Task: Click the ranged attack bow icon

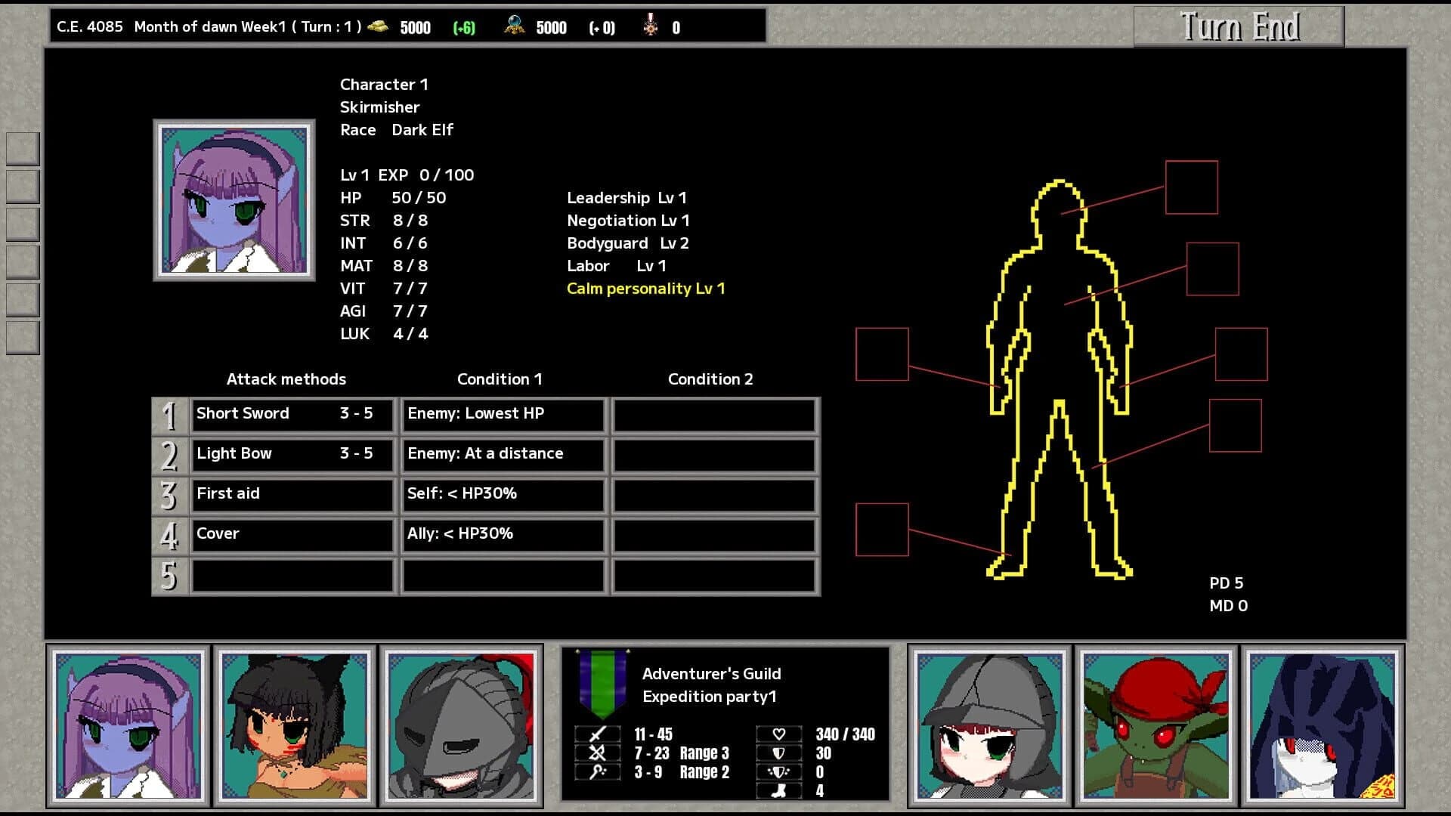Action: coord(597,753)
